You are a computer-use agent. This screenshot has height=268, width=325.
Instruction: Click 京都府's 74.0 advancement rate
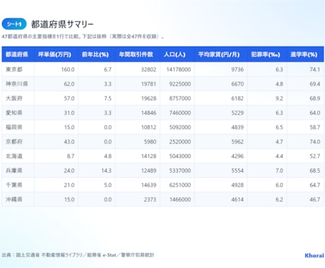click(315, 142)
